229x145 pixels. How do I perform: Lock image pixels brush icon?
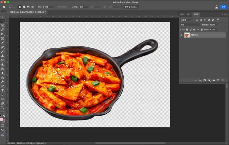click(x=191, y=30)
